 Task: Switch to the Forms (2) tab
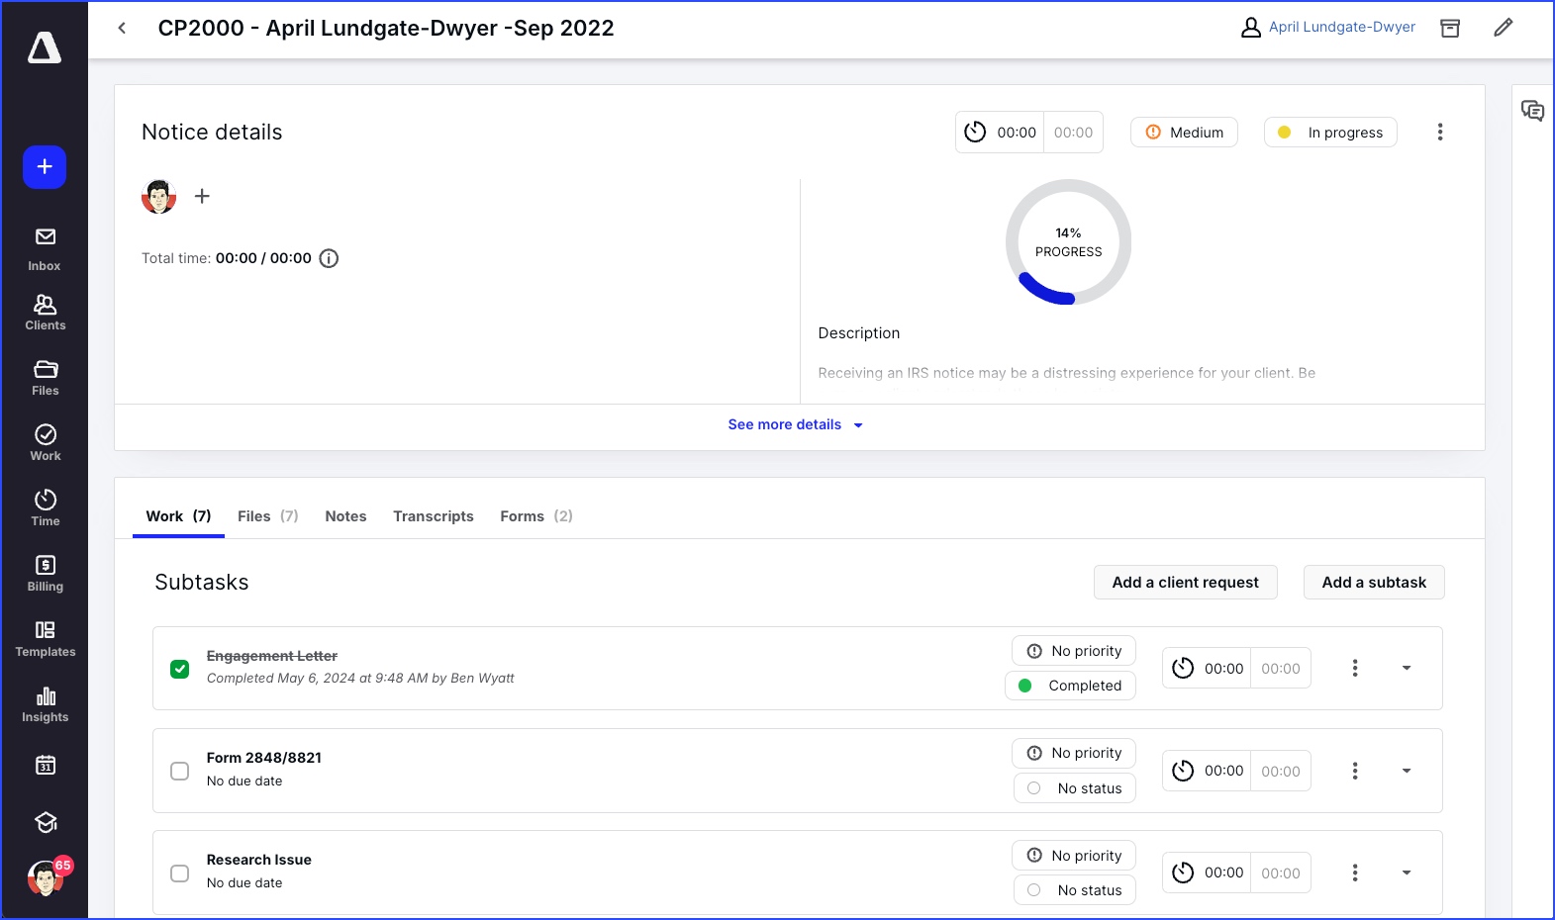pyautogui.click(x=536, y=516)
